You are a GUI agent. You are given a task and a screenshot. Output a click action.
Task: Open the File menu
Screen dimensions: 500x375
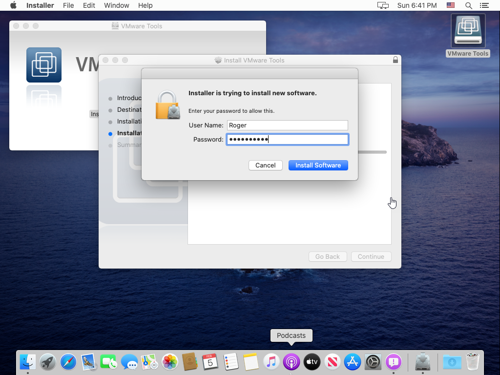(x=68, y=5)
